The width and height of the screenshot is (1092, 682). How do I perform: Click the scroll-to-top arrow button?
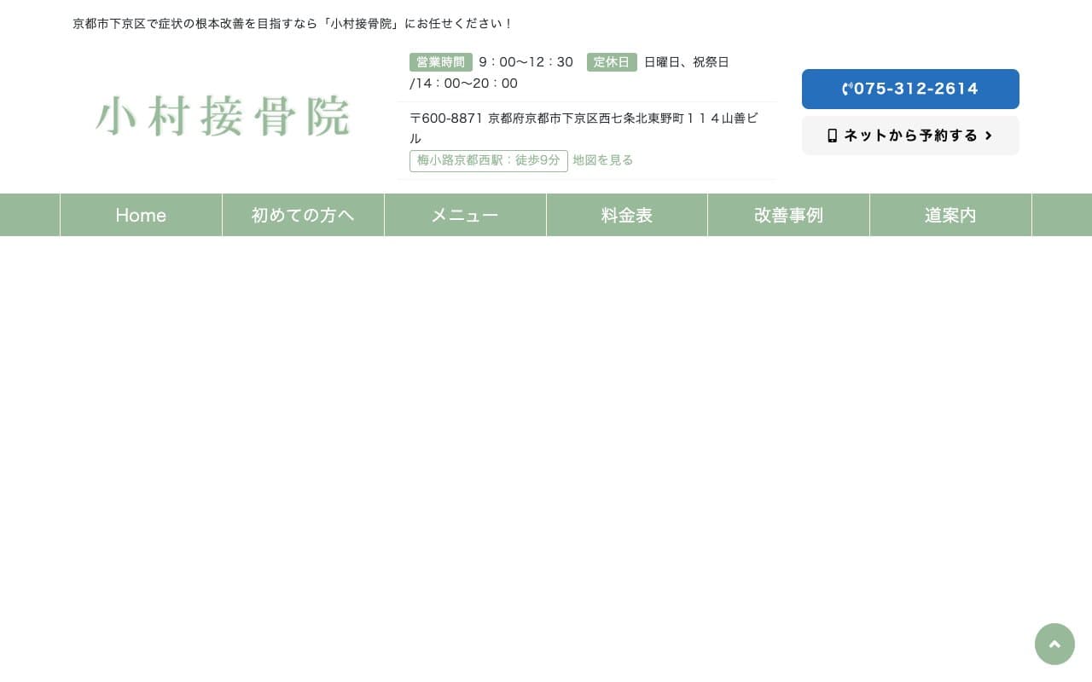point(1054,644)
